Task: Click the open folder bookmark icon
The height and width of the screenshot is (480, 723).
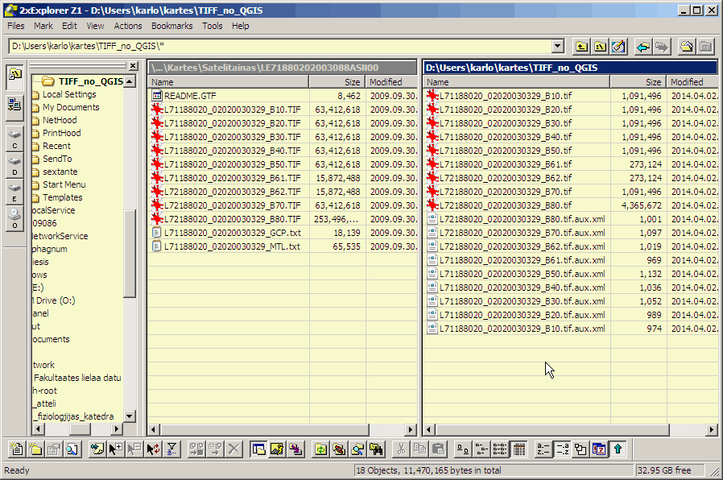Action: (x=687, y=47)
